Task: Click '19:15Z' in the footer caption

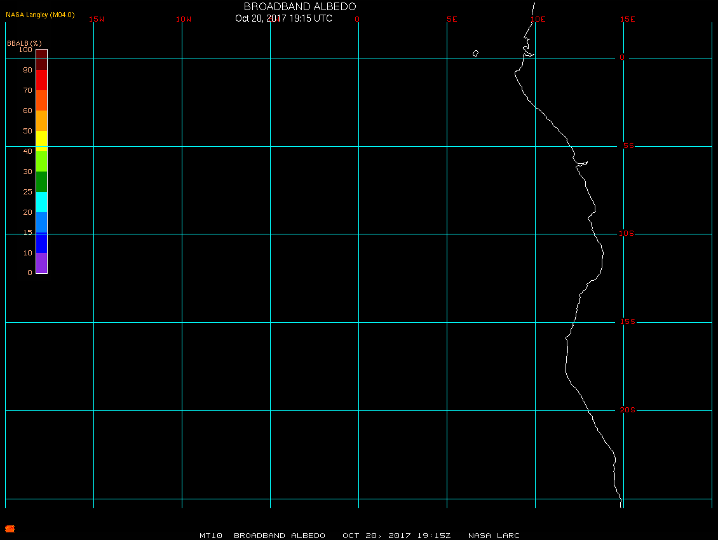Action: [x=433, y=536]
